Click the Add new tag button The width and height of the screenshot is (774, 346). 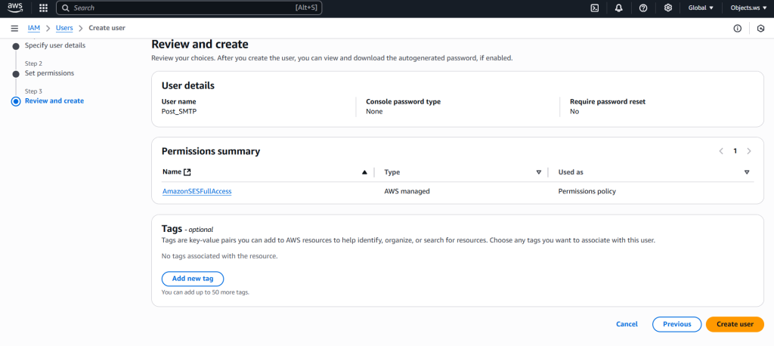pos(193,279)
